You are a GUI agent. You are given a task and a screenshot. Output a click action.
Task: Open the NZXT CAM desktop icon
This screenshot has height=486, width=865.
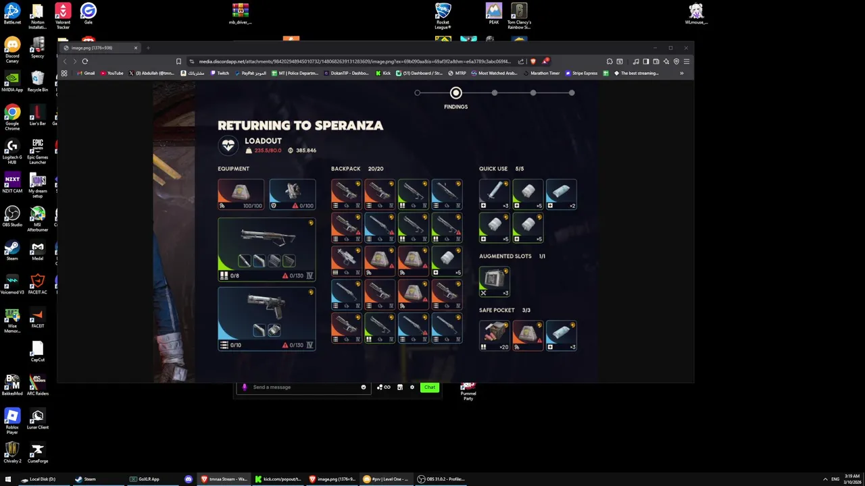12,183
